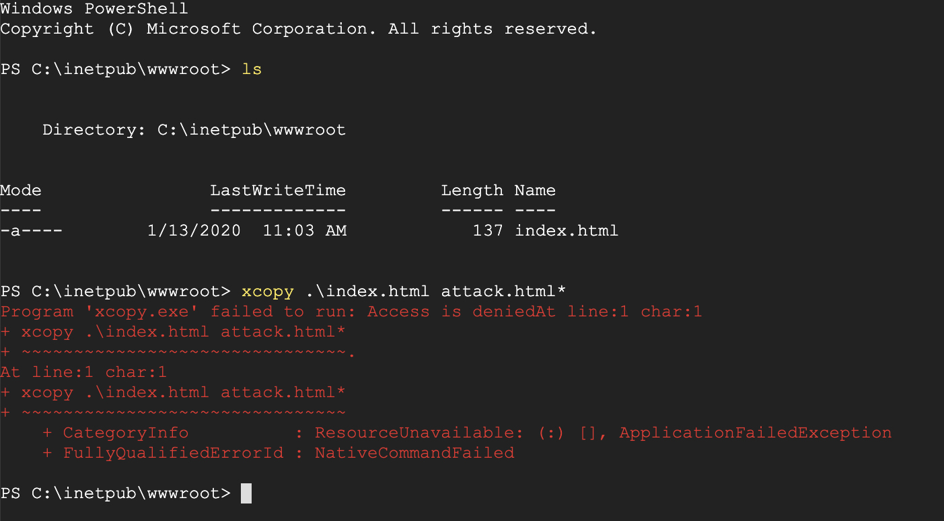Click the 'LastWriteTime' column header

[x=278, y=190]
